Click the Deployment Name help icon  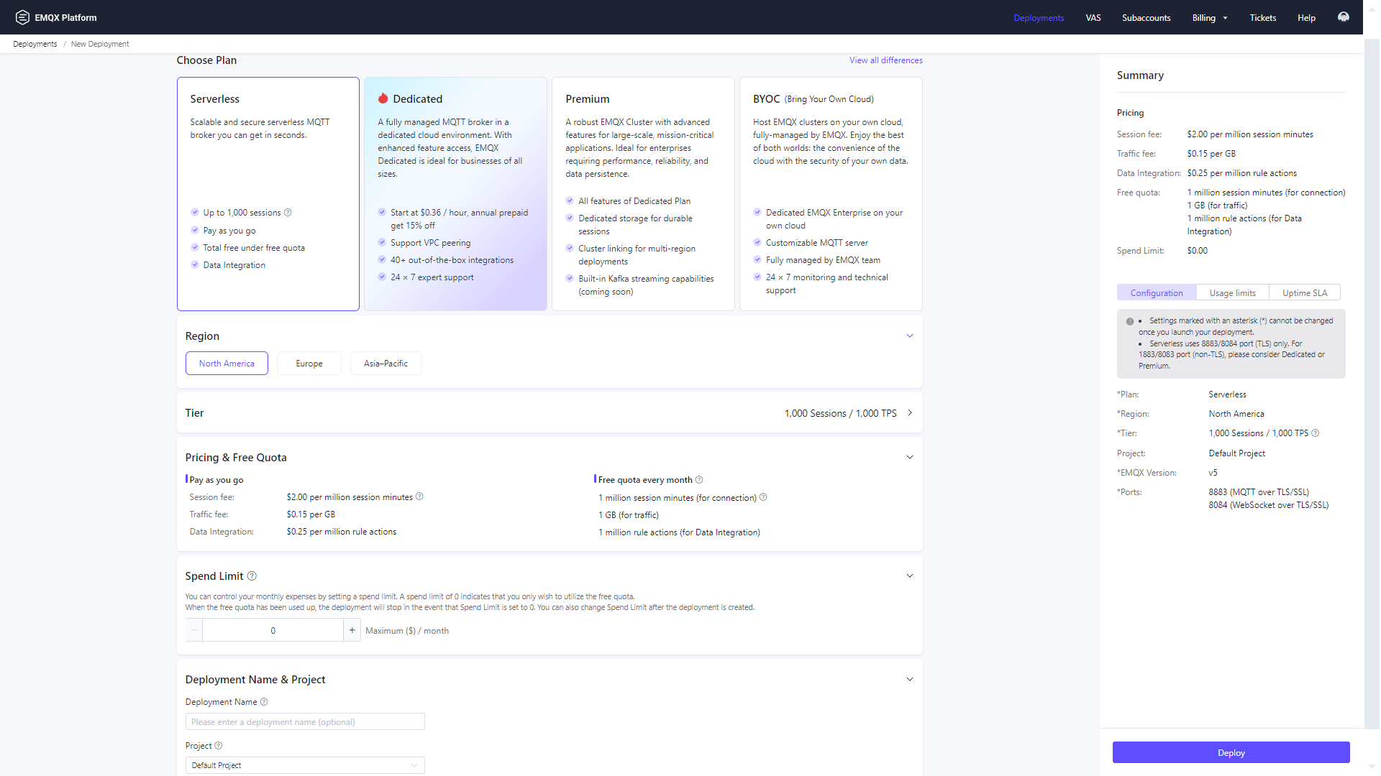pyautogui.click(x=264, y=701)
